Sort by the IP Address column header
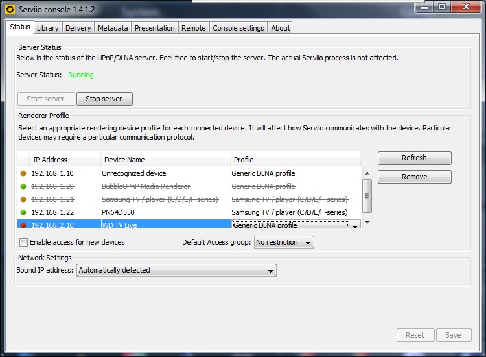Image resolution: width=486 pixels, height=357 pixels. click(65, 160)
